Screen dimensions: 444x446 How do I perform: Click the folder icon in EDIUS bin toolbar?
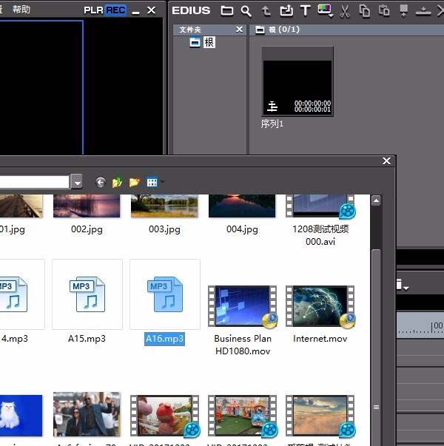(227, 10)
